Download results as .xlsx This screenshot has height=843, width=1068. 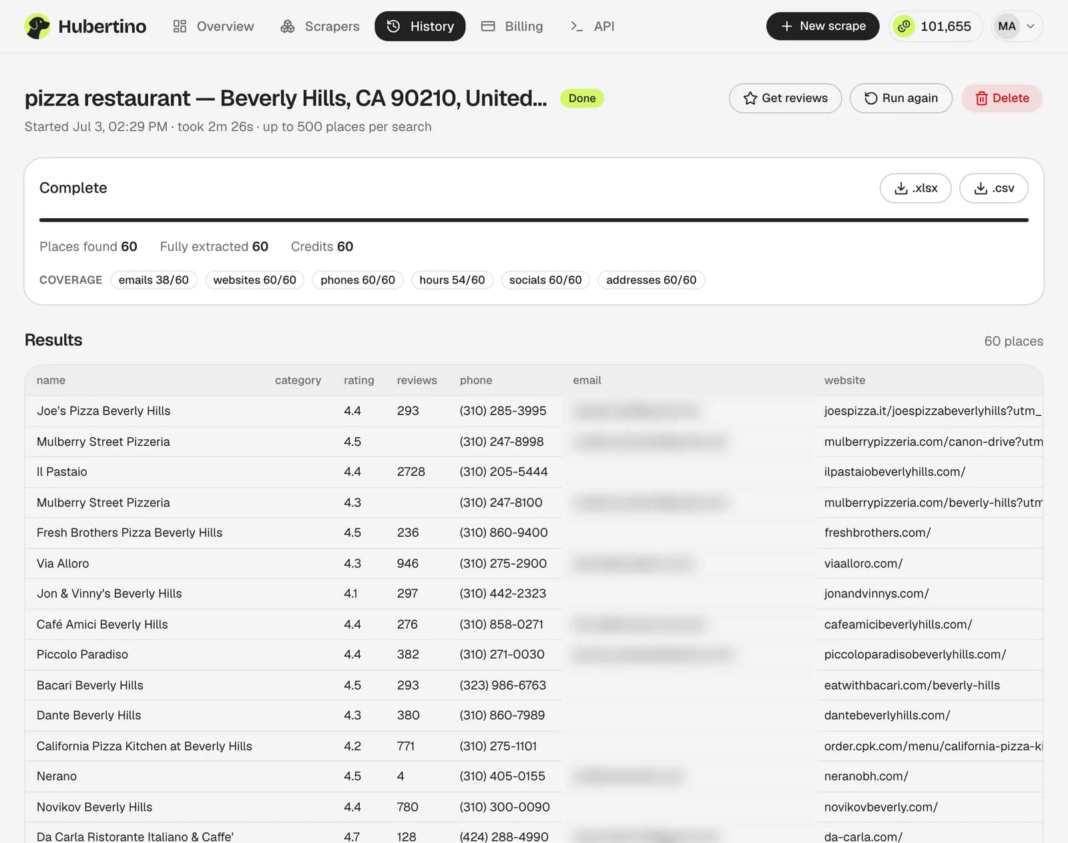(916, 188)
